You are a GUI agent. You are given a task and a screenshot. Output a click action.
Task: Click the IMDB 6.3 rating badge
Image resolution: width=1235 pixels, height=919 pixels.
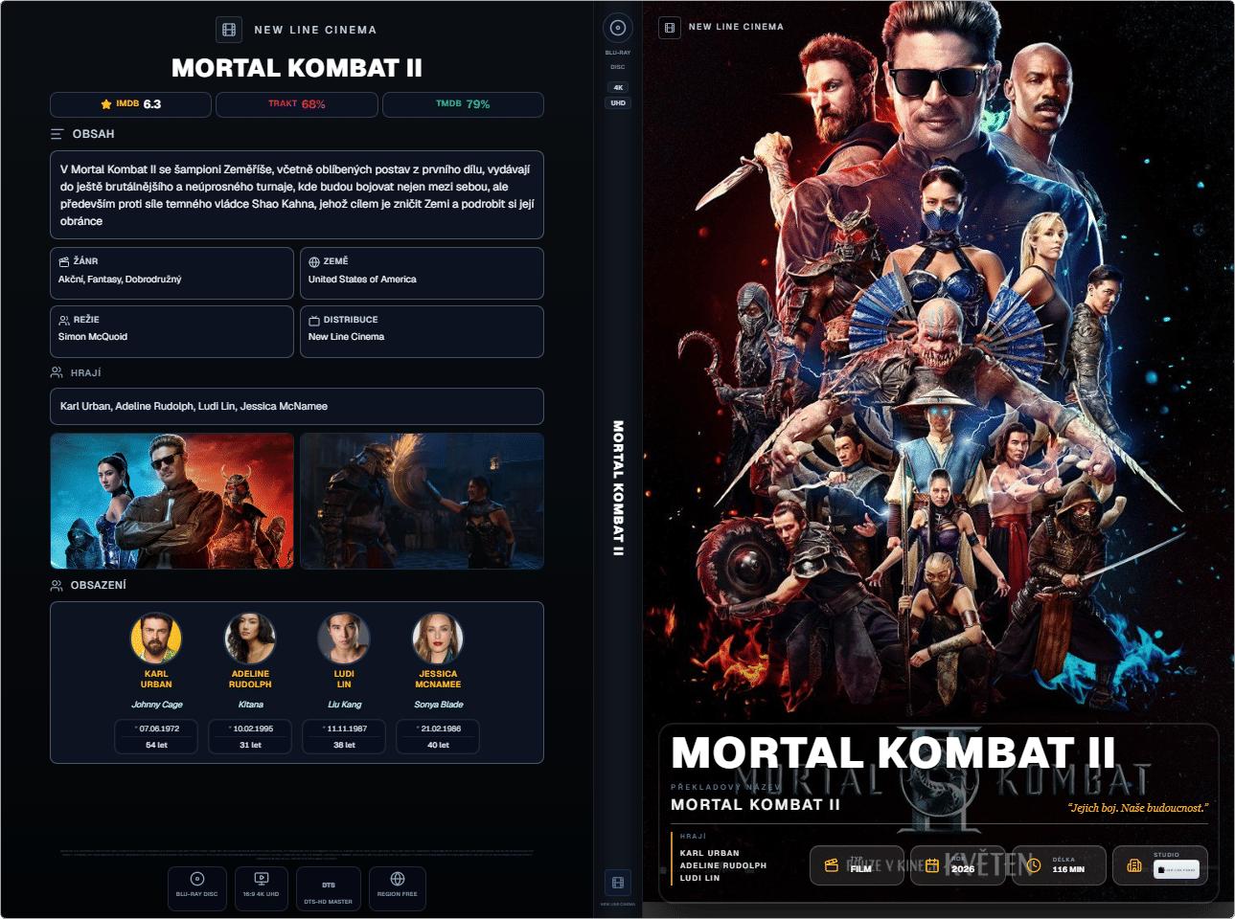130,104
